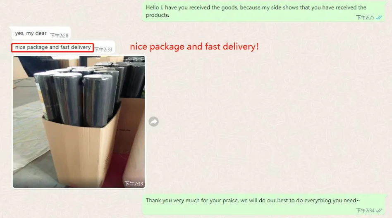Click the red annotation text ending with exclamation mark
The image size is (392, 218).
pos(194,47)
